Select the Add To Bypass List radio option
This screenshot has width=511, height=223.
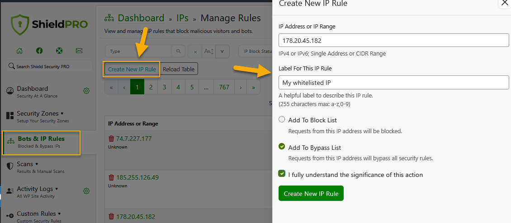[282, 147]
